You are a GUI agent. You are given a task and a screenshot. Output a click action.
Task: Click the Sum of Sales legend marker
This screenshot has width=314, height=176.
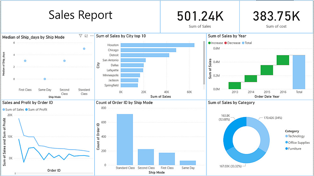tap(4, 109)
